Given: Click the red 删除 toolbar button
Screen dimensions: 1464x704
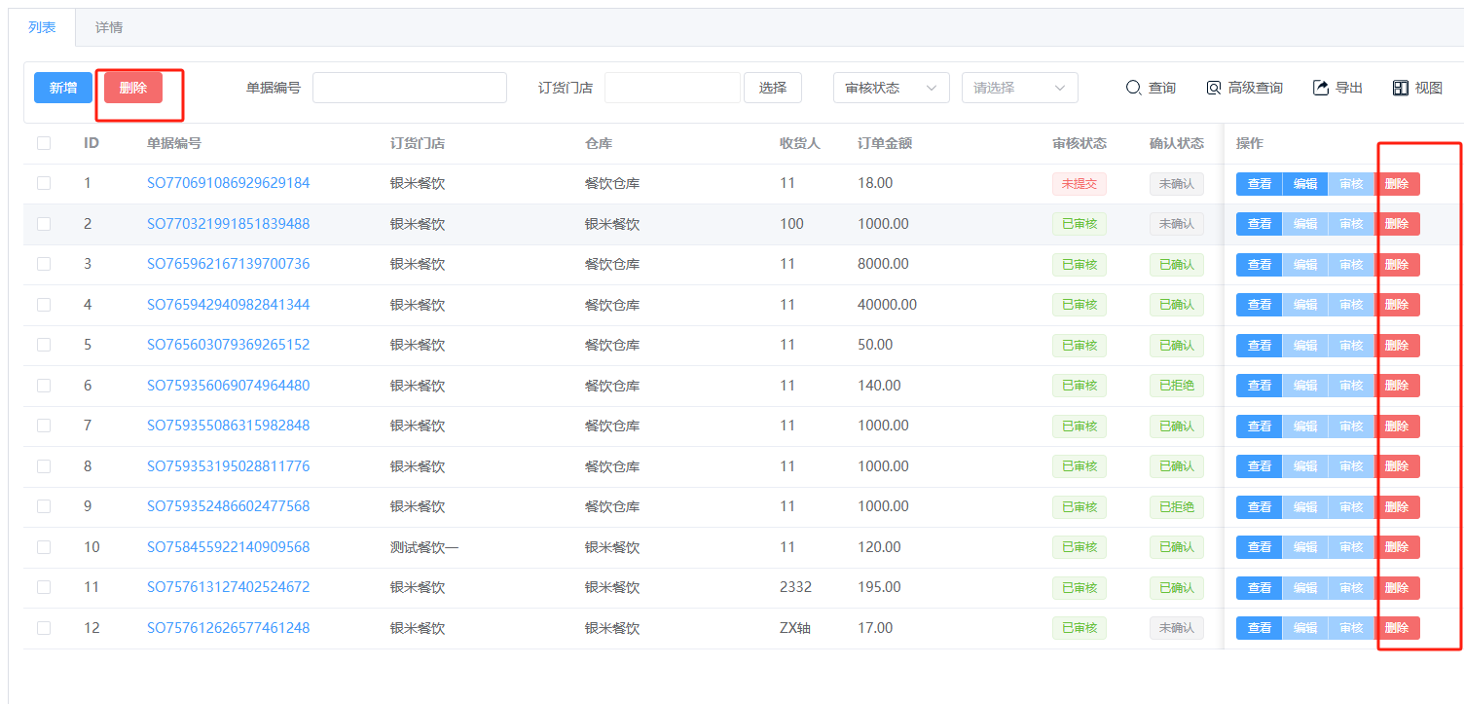Looking at the screenshot, I should (133, 88).
